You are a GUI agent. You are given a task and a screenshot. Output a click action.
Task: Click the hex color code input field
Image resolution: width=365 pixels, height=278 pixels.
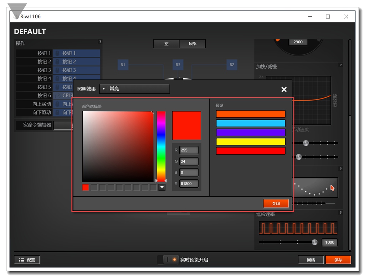(x=189, y=184)
